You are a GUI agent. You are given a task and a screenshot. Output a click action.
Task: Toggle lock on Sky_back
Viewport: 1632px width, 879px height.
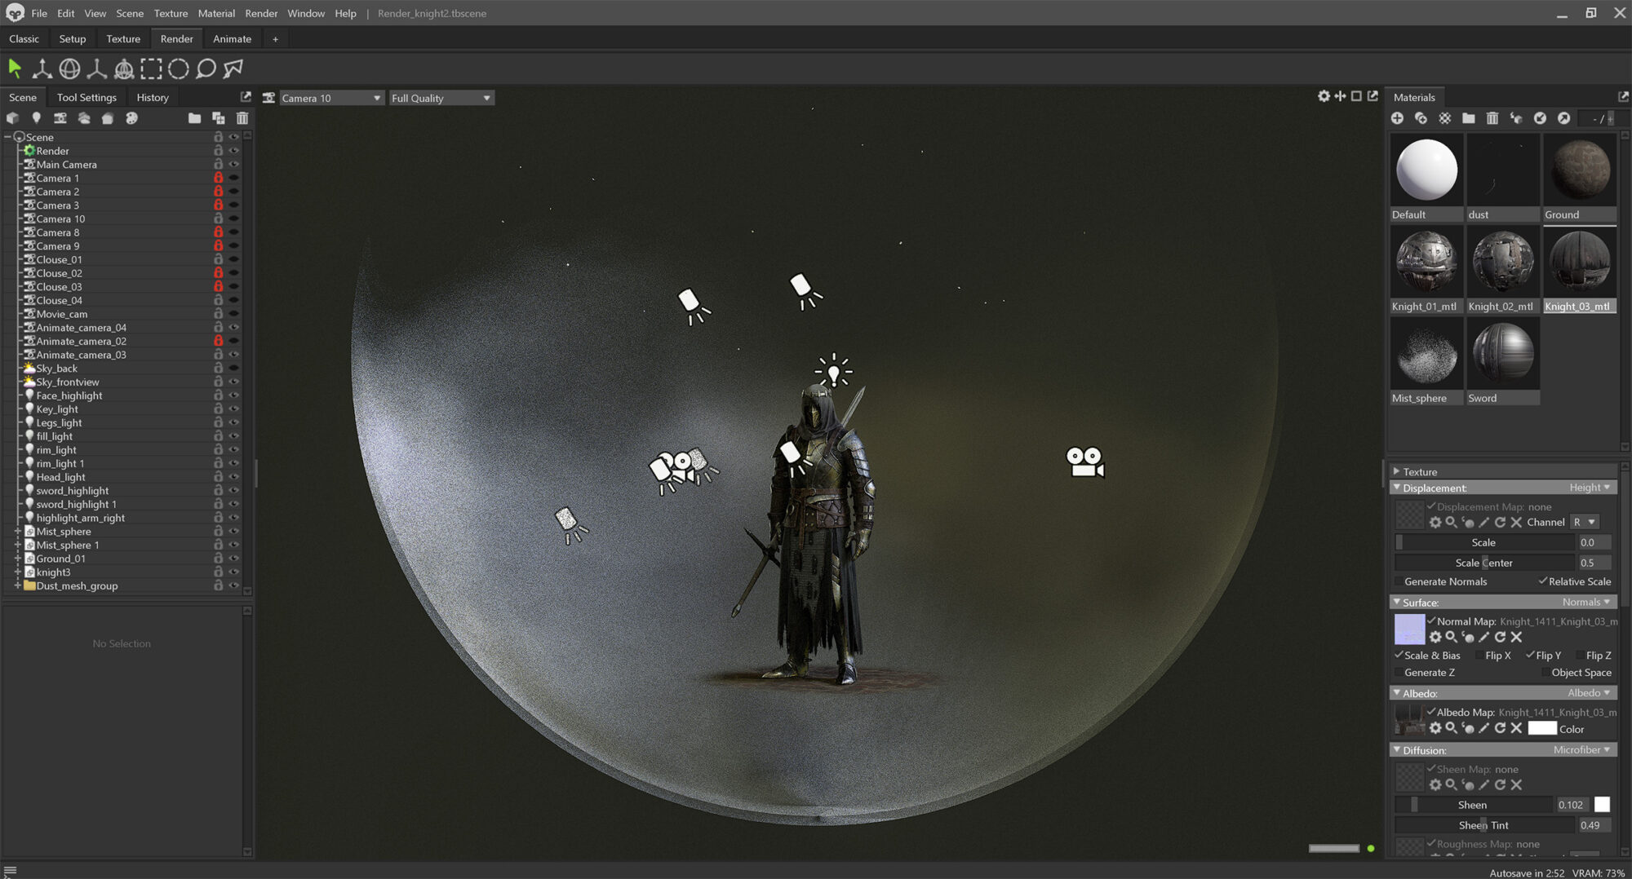point(218,369)
